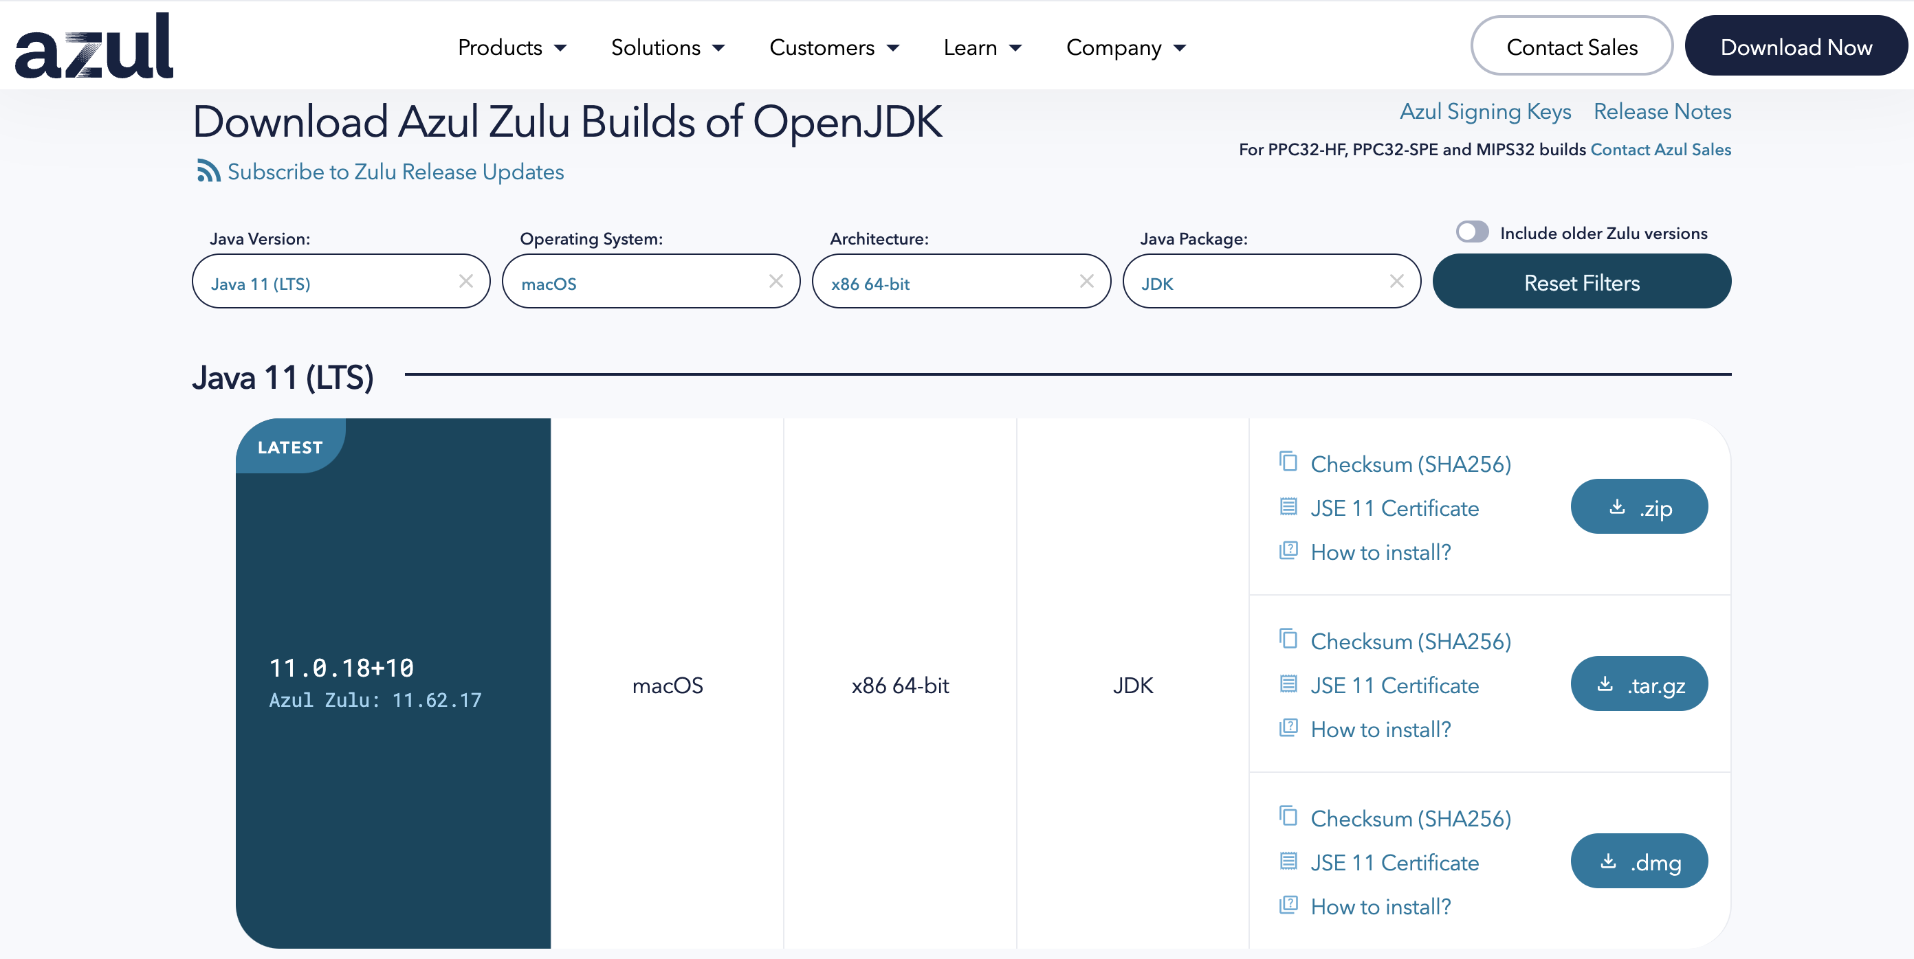
Task: Click certificate icon in the .tar.gz row
Action: pyautogui.click(x=1288, y=684)
